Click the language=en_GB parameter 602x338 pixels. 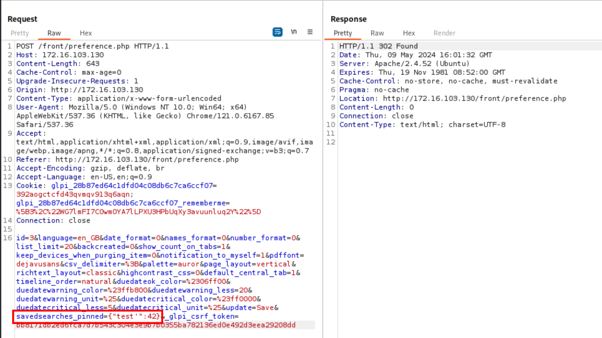point(69,238)
